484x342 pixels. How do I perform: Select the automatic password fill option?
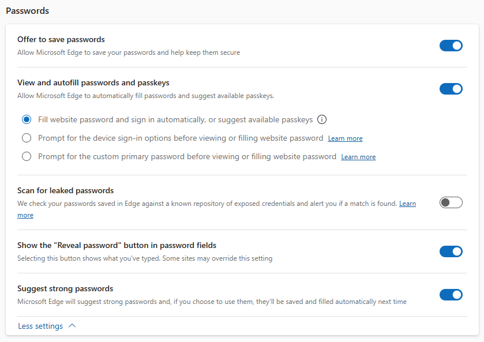point(26,119)
